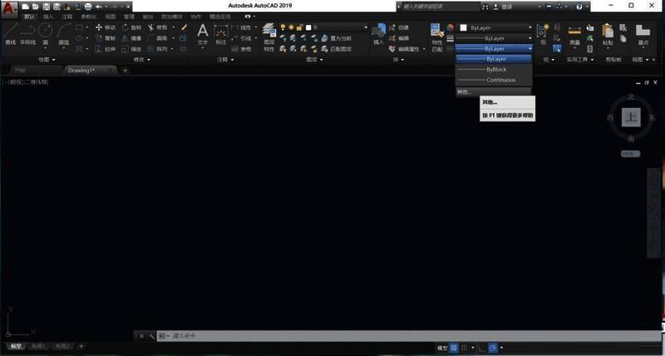Viewport: 665px width, 356px height.
Task: Toggle the highlighted blue status bar button
Action: point(493,347)
